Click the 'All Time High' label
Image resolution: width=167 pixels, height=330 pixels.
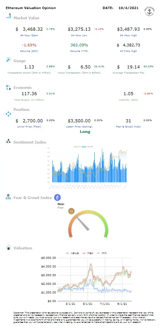tap(128, 51)
